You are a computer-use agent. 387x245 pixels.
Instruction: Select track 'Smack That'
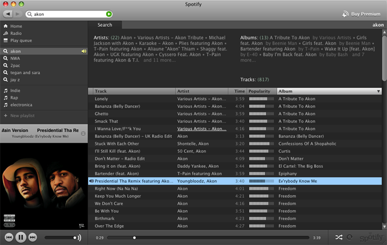point(106,121)
